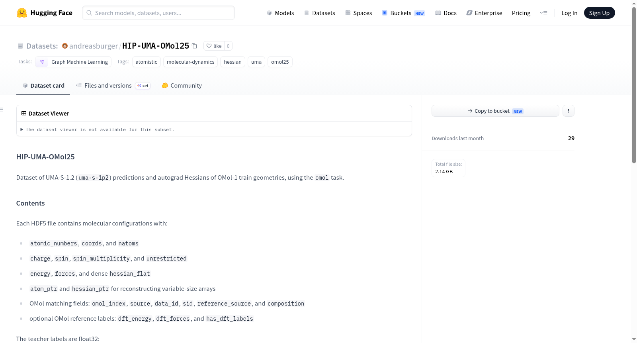Expand the dataset viewer unavailable message
This screenshot has width=637, height=343.
tap(98, 129)
